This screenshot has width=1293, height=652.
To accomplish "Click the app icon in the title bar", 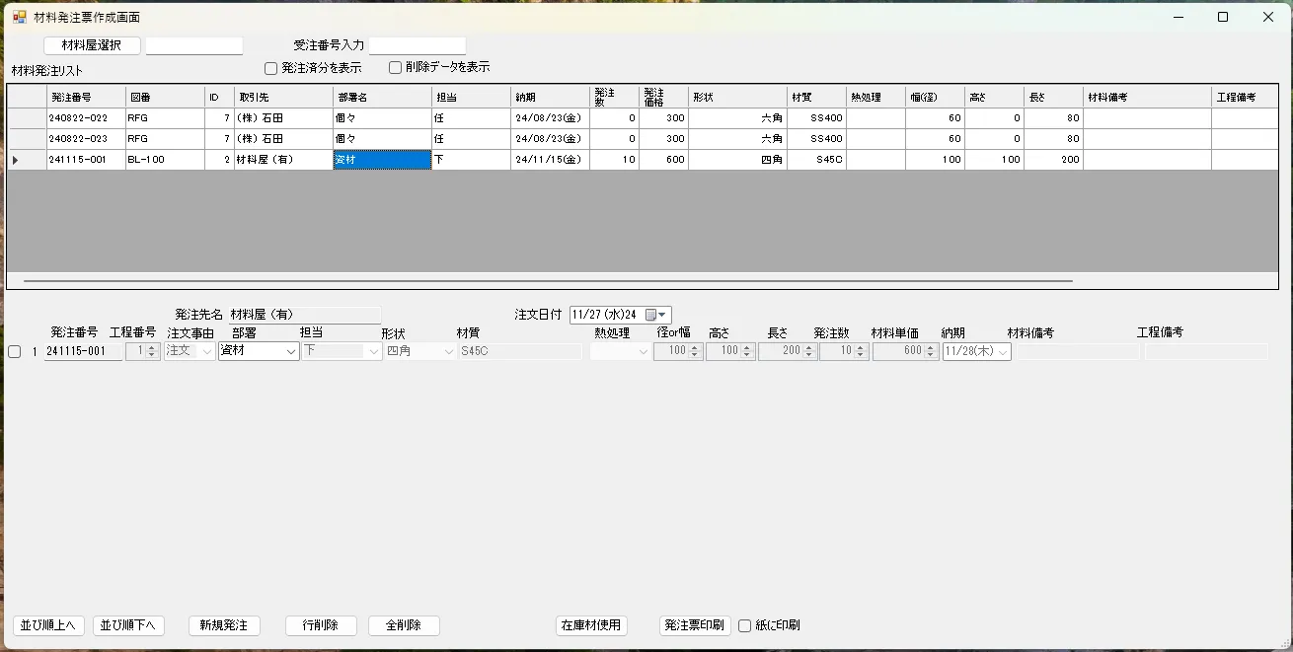I will (x=19, y=17).
